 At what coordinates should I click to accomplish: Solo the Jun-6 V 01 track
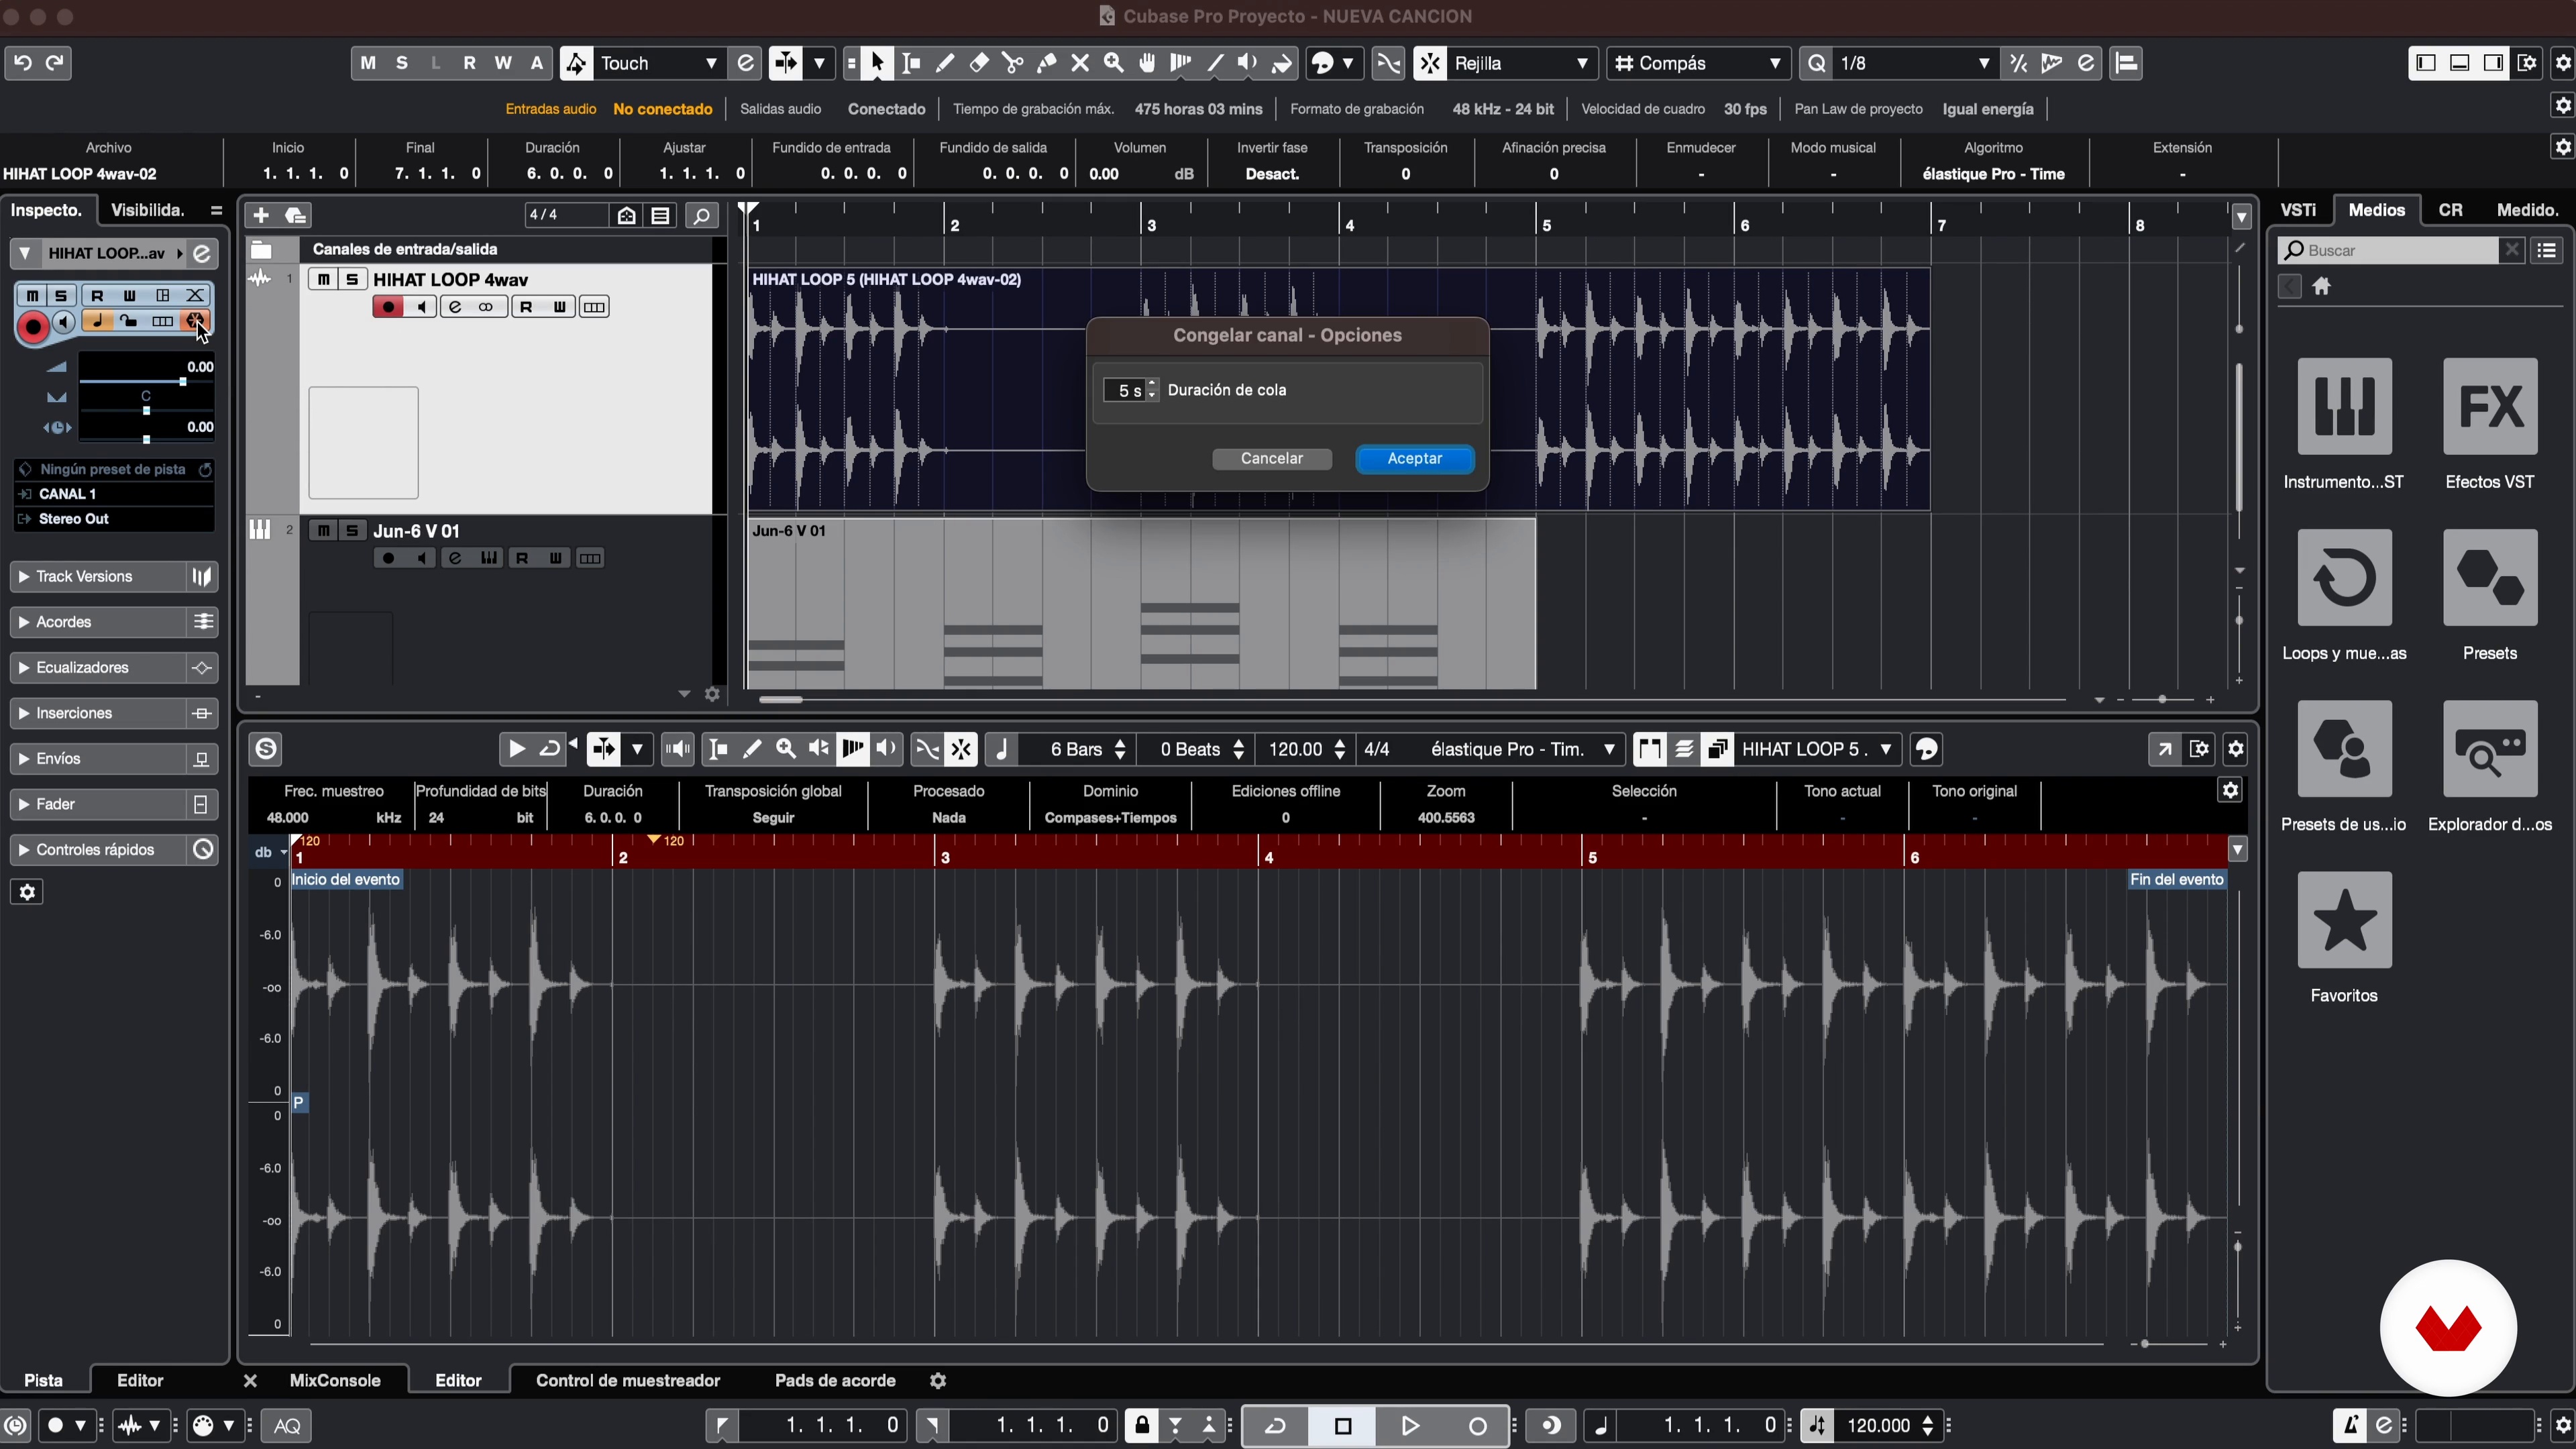pyautogui.click(x=352, y=531)
